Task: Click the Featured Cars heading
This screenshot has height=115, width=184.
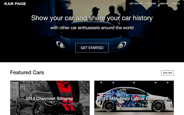Action: [x=27, y=72]
